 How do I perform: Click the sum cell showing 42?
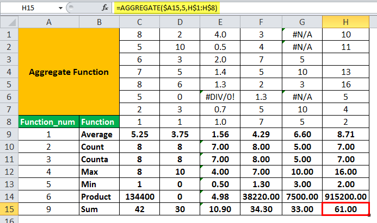pyautogui.click(x=139, y=209)
